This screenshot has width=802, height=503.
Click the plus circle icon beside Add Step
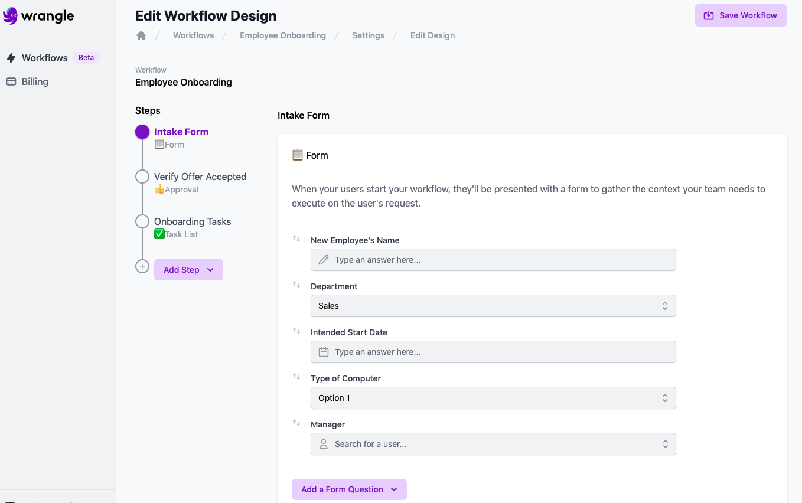[142, 266]
